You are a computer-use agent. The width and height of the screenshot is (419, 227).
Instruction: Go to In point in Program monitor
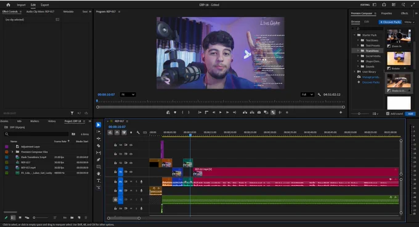(200, 113)
